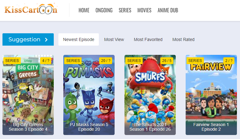Screen dimensions: 240x139
Task: Click Big City Greens Season 3 Episode 4 title
Action: pyautogui.click(x=28, y=127)
